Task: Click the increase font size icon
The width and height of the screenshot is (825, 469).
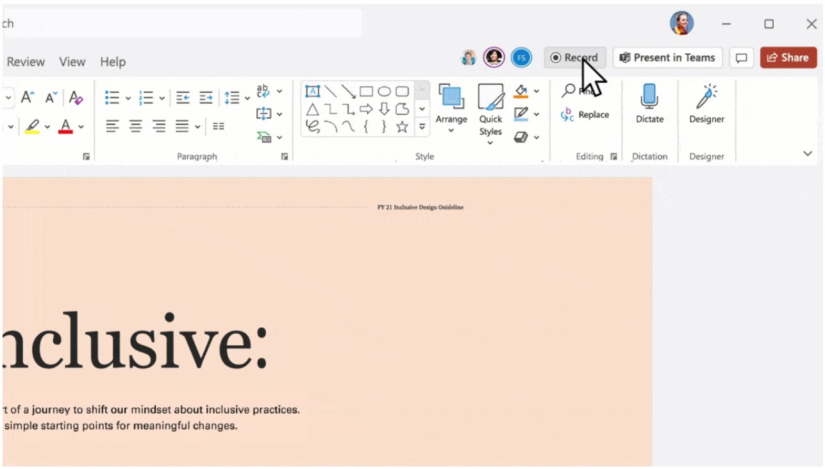Action: 28,98
